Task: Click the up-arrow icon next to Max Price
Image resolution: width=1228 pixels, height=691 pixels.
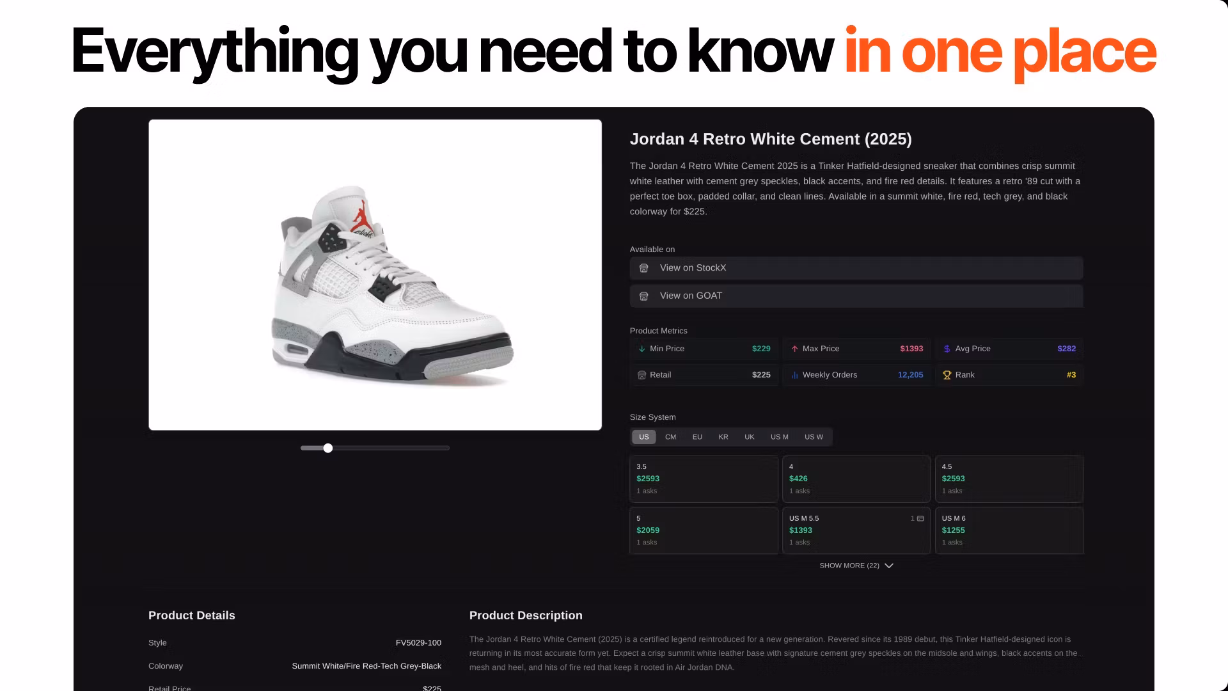Action: click(x=794, y=349)
